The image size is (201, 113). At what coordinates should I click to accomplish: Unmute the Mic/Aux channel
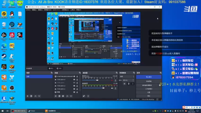(112, 80)
